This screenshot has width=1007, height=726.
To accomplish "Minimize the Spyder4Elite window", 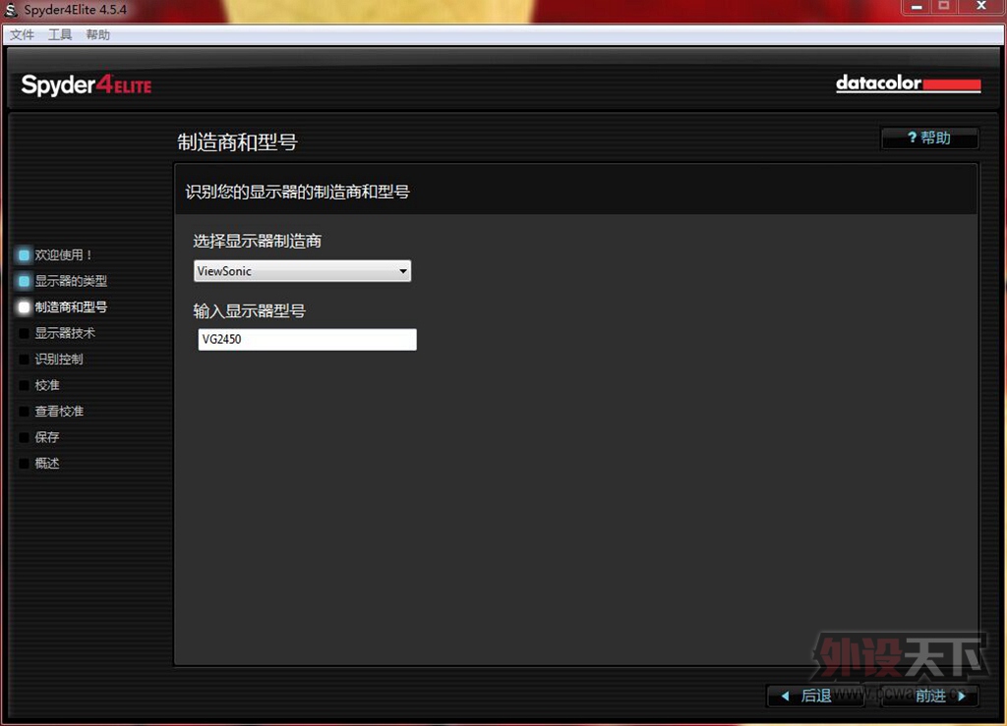I will click(x=917, y=7).
